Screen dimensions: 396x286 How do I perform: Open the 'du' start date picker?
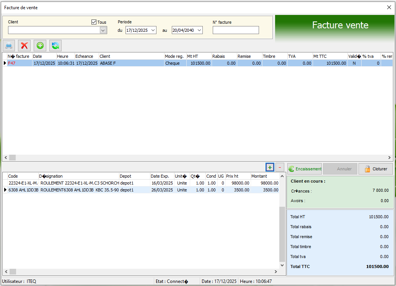[x=153, y=30]
